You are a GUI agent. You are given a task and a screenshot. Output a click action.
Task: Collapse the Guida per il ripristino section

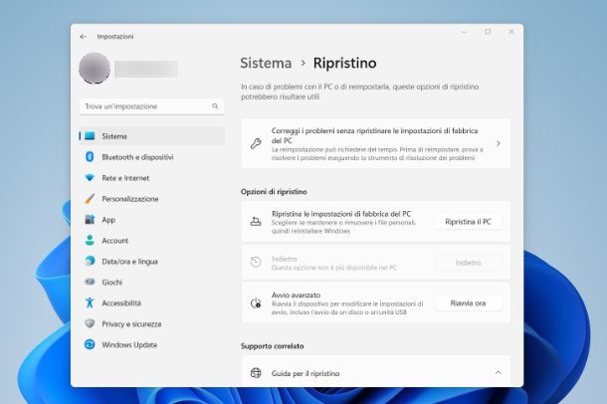click(499, 372)
